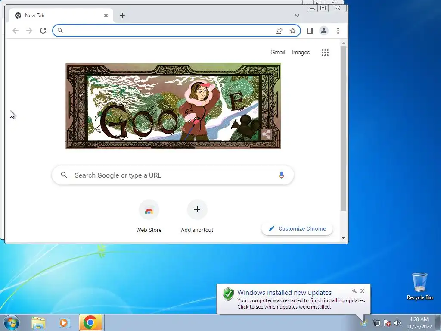Open the Chrome three-dot menu
Viewport: 441px width, 331px height.
pyautogui.click(x=338, y=31)
